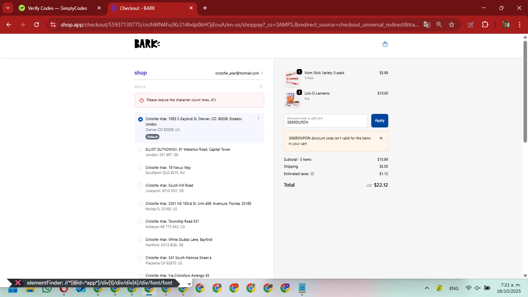528x297 pixels.
Task: Collapse the Ship to section chevron
Action: coord(261,87)
